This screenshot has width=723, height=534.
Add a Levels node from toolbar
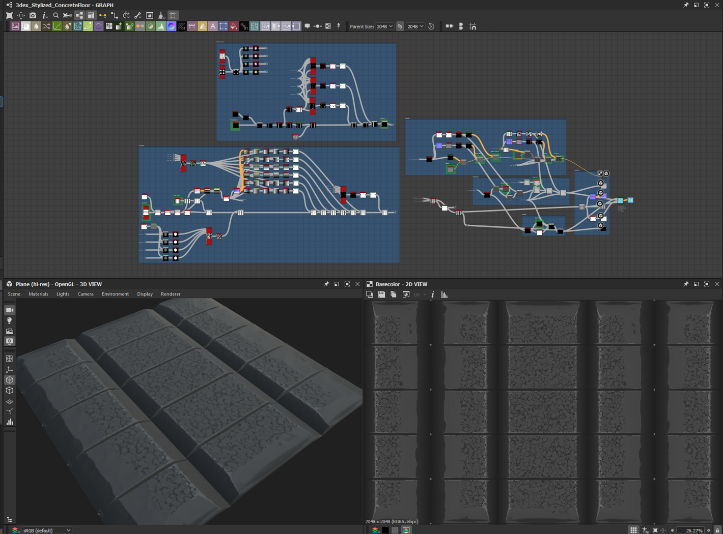coord(161,26)
